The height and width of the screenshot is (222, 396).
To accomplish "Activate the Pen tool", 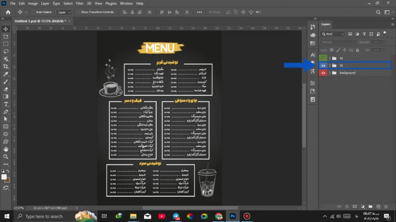I will [x=5, y=111].
